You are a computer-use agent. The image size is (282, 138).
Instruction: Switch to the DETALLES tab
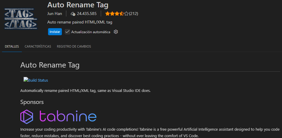pyautogui.click(x=12, y=46)
